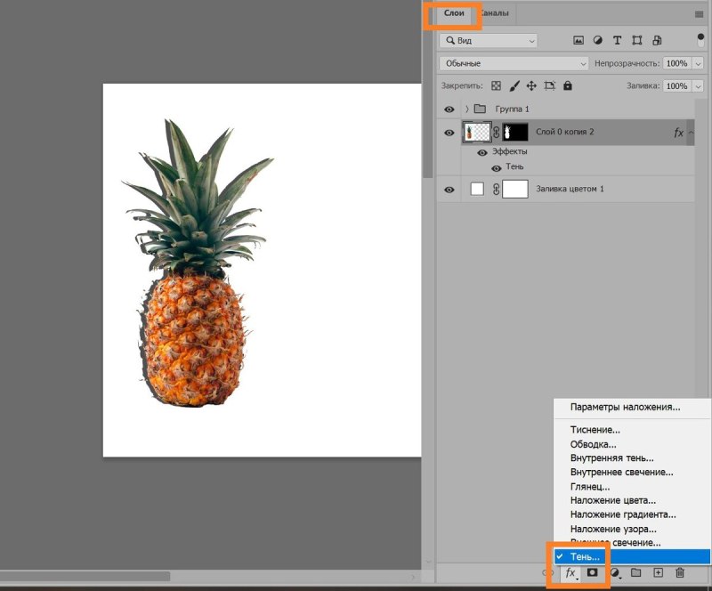Click the create new layer plus icon
Viewport: 712px width, 591px height.
pos(658,572)
